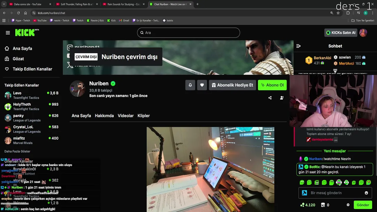Click the share icon under Abone Ol
The height and width of the screenshot is (212, 377).
pyautogui.click(x=270, y=98)
